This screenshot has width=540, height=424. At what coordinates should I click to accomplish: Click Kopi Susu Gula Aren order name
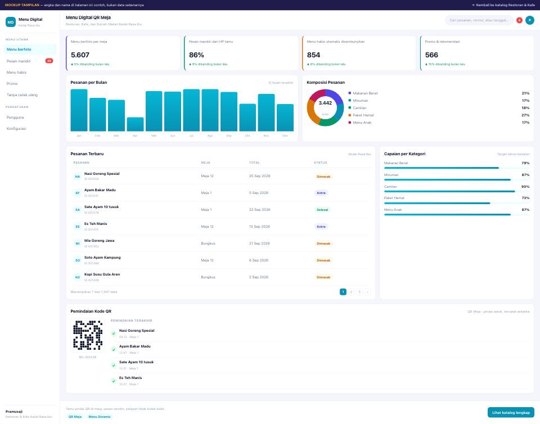tap(102, 274)
